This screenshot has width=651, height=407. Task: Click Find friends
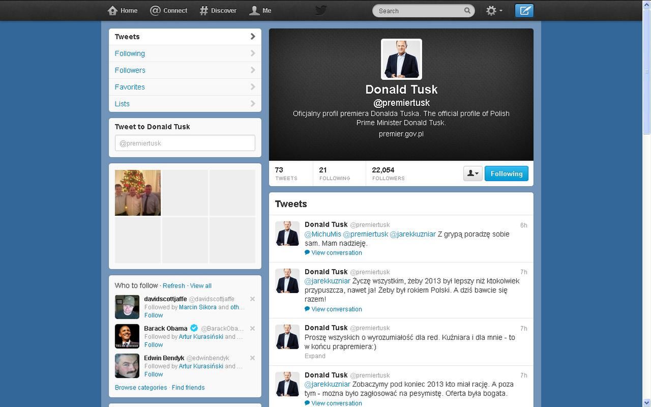pyautogui.click(x=188, y=388)
